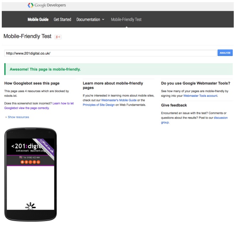243x226 pixels.
Task: Click the loading spinner in phone preview
Action: (x=30, y=206)
